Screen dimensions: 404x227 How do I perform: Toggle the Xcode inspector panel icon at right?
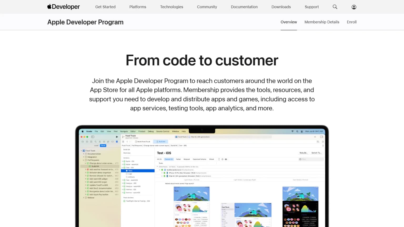point(321,137)
